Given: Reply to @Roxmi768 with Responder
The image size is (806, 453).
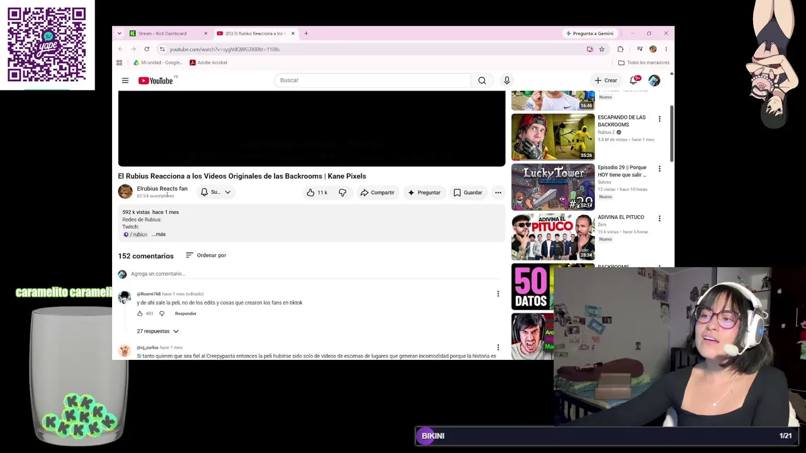Looking at the screenshot, I should point(186,313).
